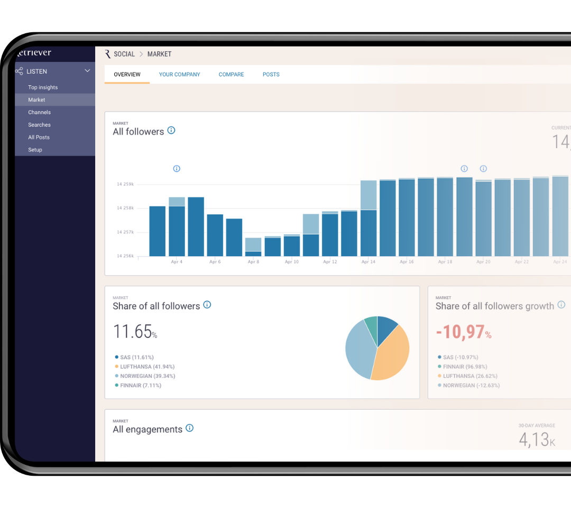The width and height of the screenshot is (571, 508).
Task: Switch to the YOUR COMPANY tab
Action: [x=180, y=74]
